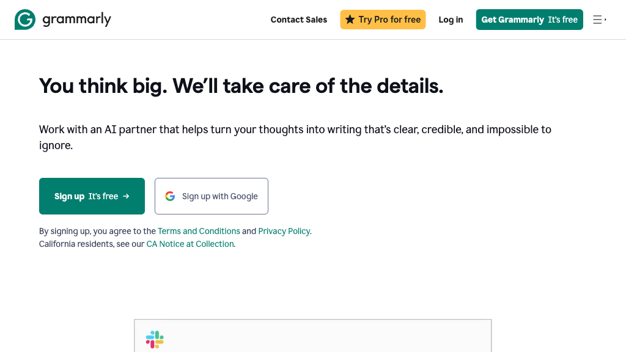The height and width of the screenshot is (352, 626).
Task: Click the arrow icon in the Sign up button
Action: (126, 196)
